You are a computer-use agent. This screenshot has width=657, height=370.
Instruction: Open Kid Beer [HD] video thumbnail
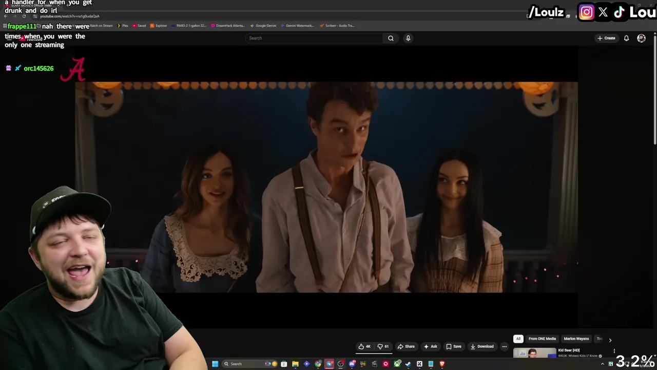click(534, 353)
